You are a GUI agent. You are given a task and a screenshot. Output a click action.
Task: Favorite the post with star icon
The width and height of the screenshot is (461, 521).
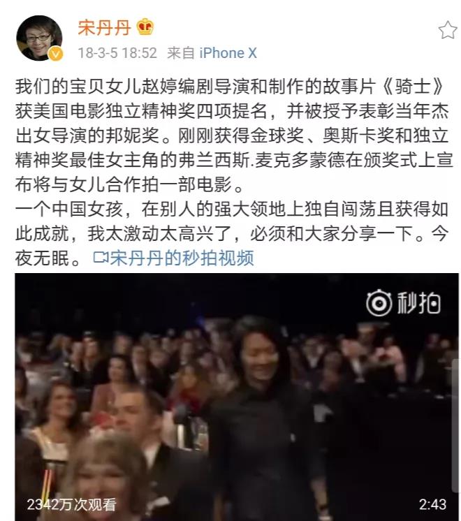pyautogui.click(x=447, y=30)
